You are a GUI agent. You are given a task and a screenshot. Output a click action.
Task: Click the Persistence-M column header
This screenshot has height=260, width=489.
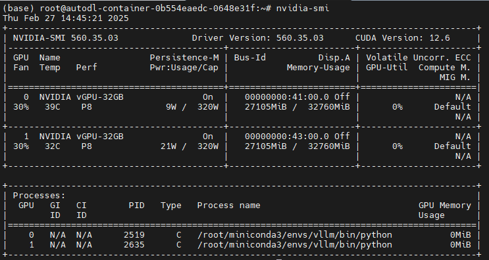(x=184, y=58)
